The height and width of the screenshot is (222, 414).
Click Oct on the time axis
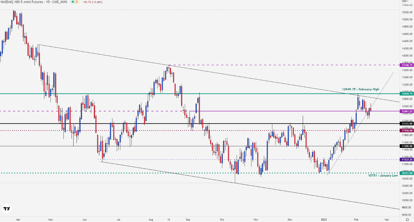point(222,220)
